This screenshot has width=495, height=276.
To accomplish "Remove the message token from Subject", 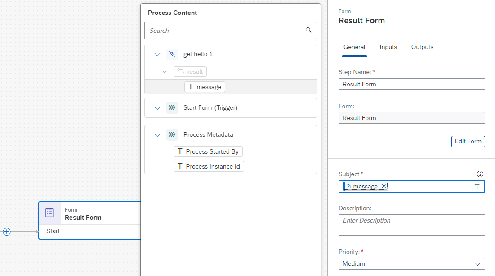I will 384,186.
